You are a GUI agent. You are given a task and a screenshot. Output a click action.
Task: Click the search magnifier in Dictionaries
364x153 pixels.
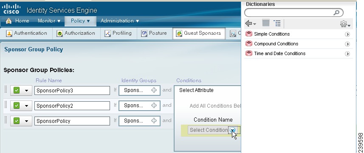336,13
